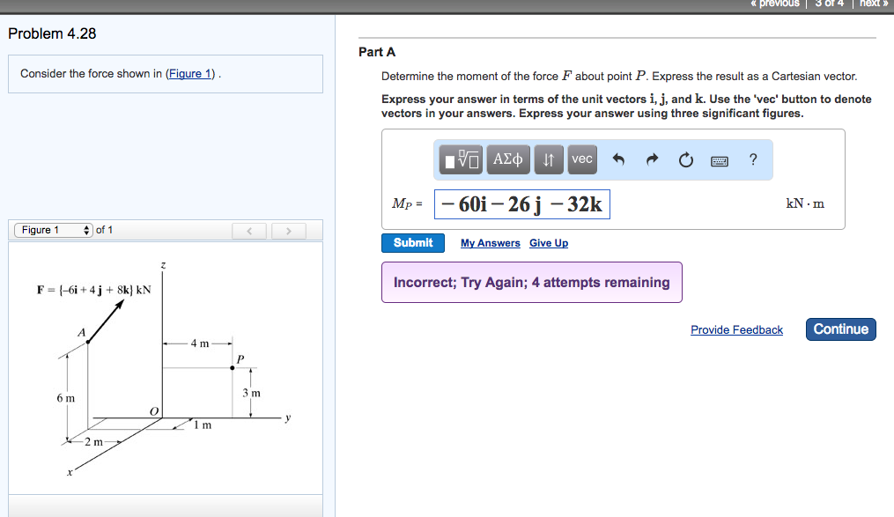Reset the answer with the circular arrow icon
894x517 pixels.
click(686, 159)
